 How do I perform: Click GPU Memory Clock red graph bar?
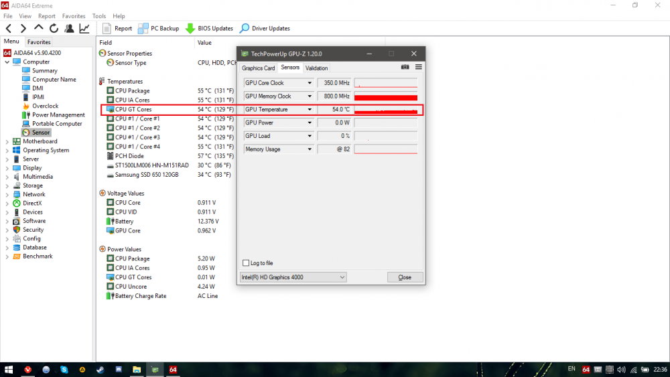(x=386, y=96)
